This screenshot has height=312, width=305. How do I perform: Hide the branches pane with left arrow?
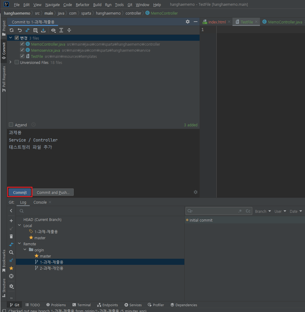click(x=11, y=211)
